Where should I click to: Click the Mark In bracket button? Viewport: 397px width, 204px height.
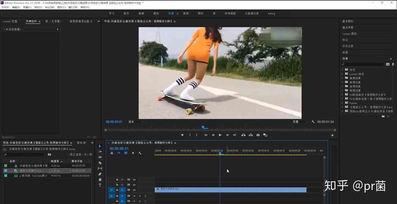coord(190,135)
